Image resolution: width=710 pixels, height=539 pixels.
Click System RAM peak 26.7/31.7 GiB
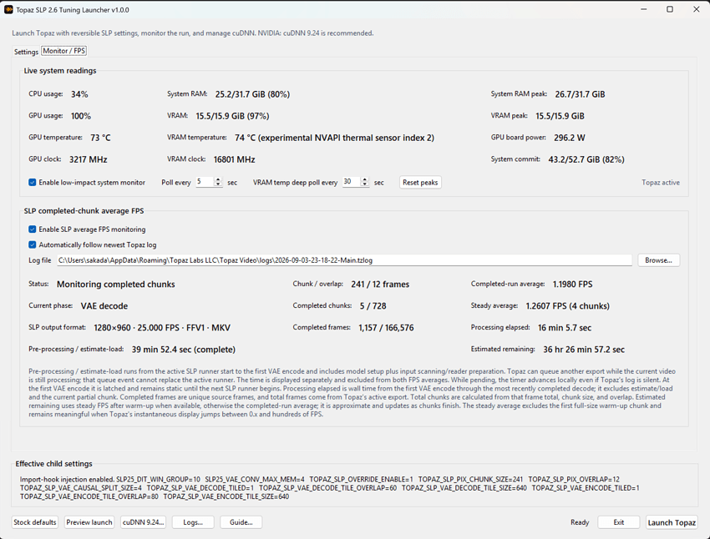580,94
